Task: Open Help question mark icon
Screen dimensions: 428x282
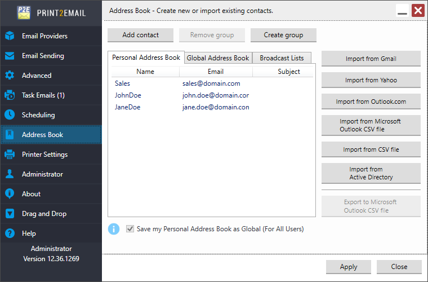Action: pos(10,233)
